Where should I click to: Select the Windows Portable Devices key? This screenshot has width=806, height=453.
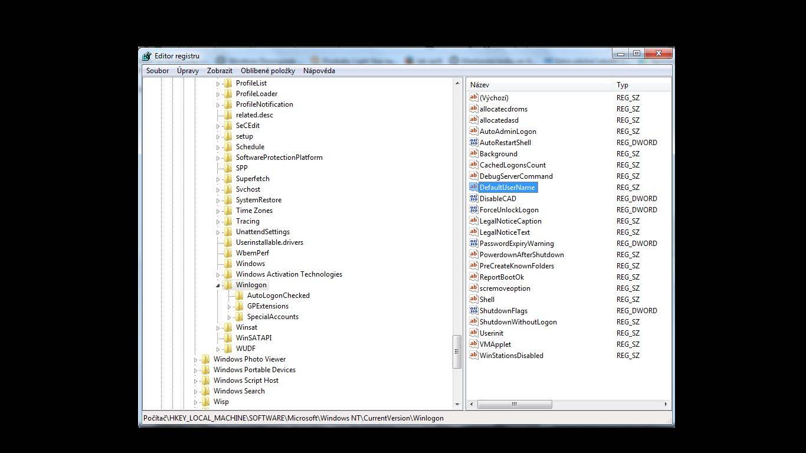point(254,370)
